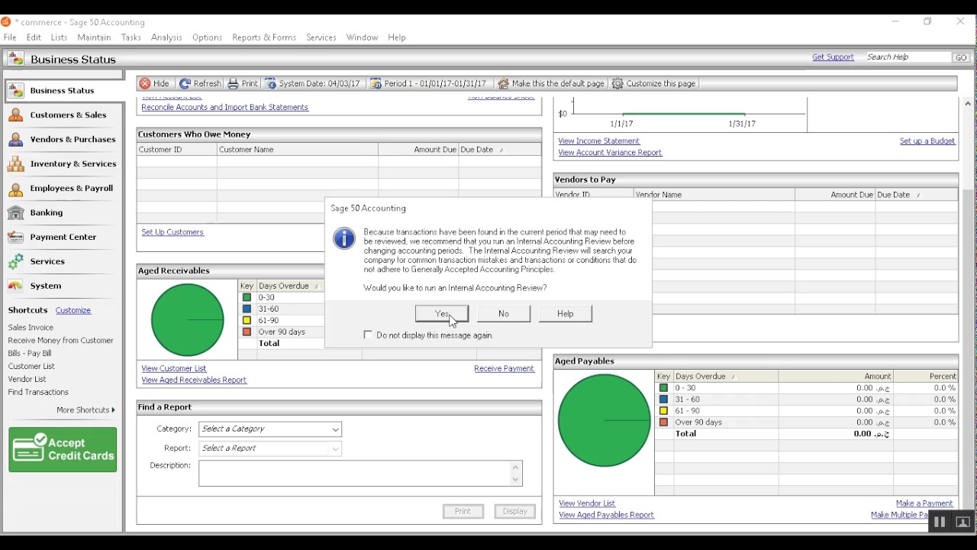Open Vendors & Purchases navigation icon
Viewport: 977px width, 550px height.
16,139
